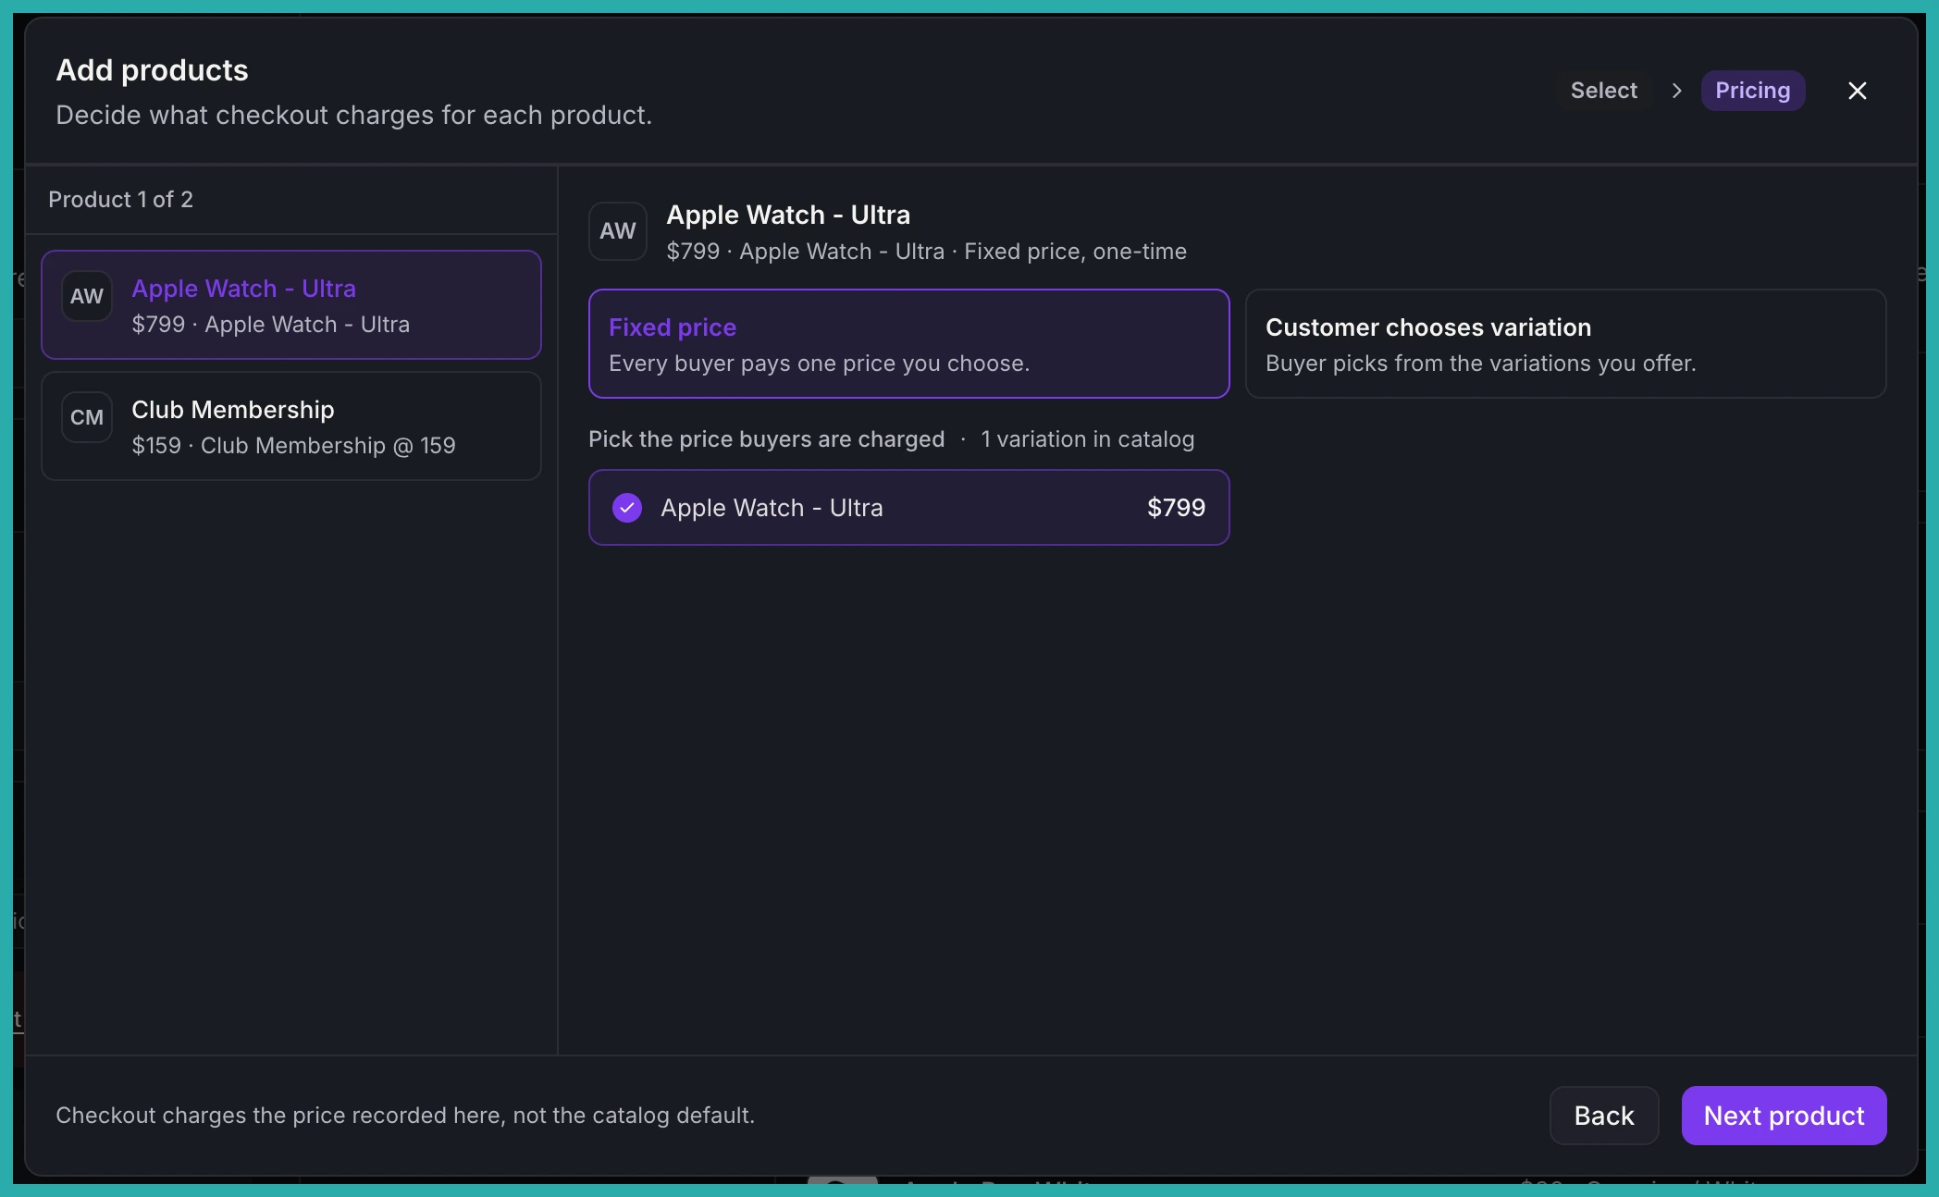Click the '1 variation in catalog' text

1088,439
